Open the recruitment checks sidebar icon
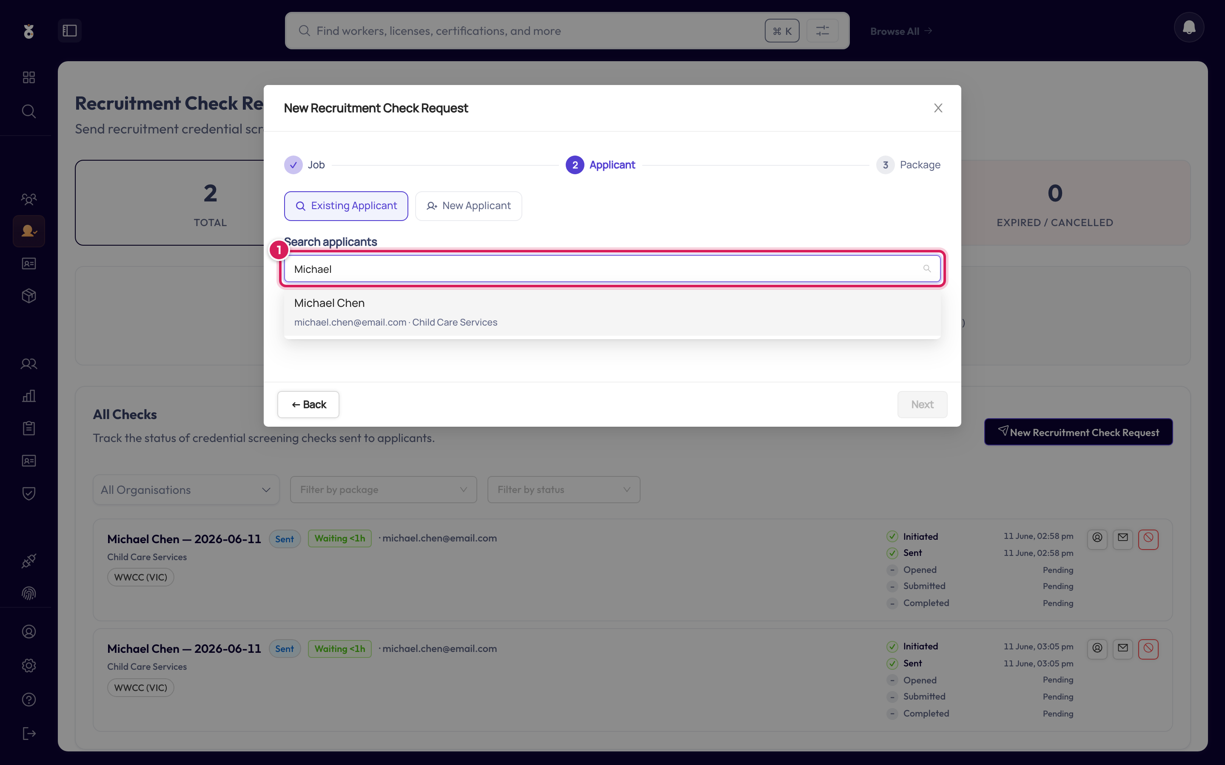 (x=29, y=231)
